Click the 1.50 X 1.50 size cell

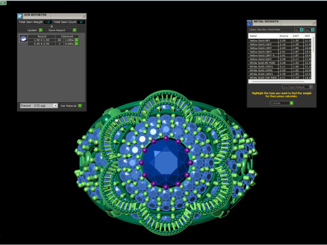[x=42, y=40]
